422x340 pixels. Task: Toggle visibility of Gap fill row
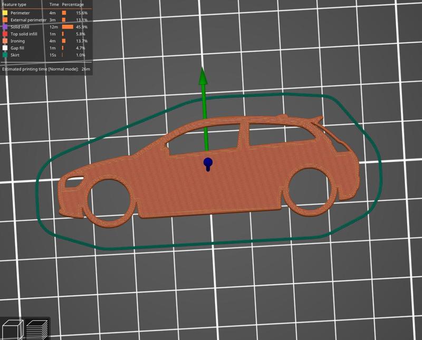(x=46, y=48)
